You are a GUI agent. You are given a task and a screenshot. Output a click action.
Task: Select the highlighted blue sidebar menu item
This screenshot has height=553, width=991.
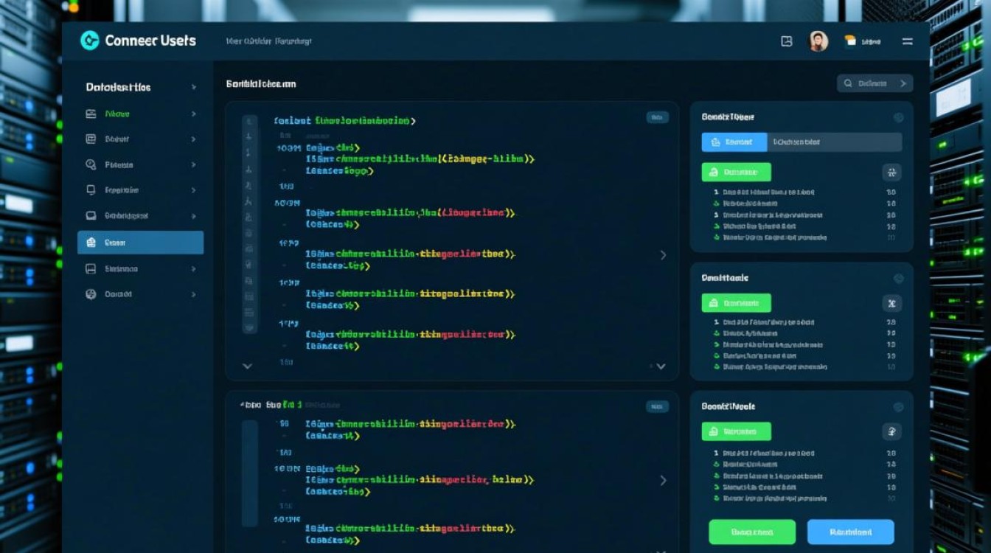click(140, 242)
